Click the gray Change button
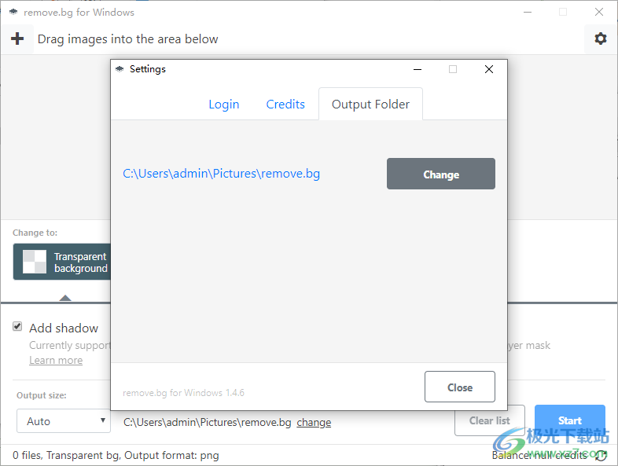 pos(440,174)
